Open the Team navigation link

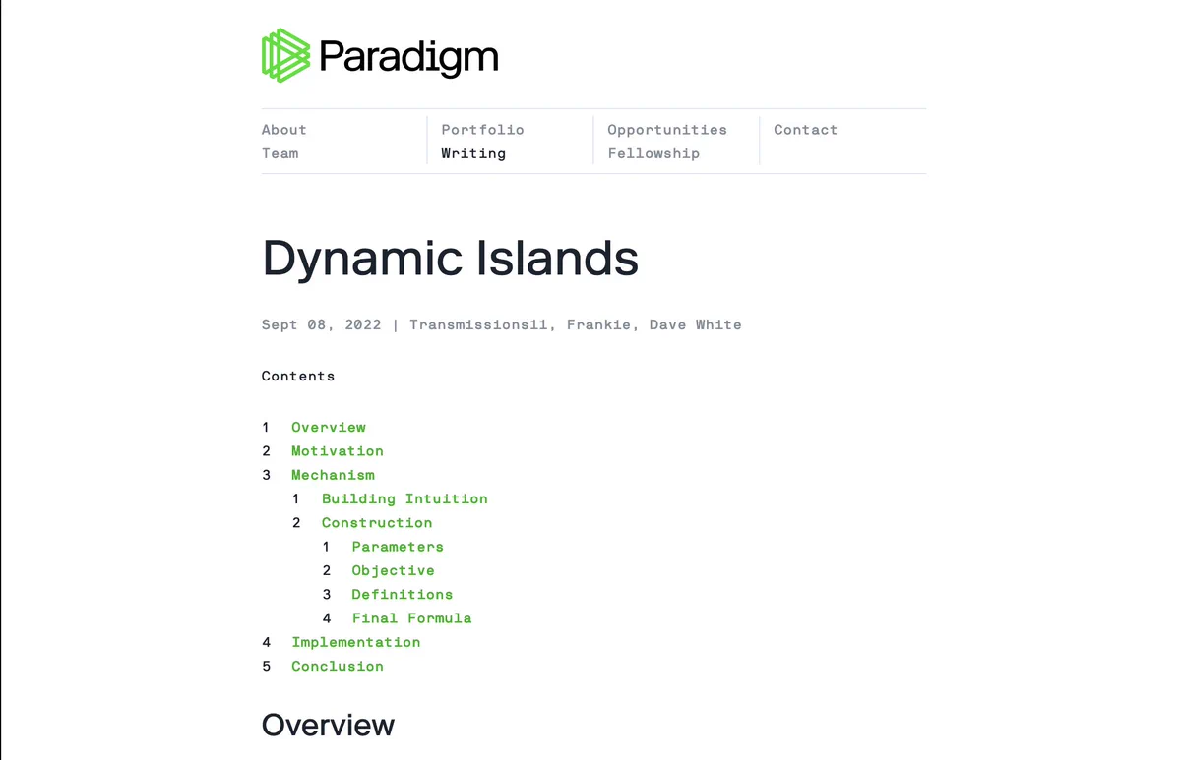click(x=280, y=153)
